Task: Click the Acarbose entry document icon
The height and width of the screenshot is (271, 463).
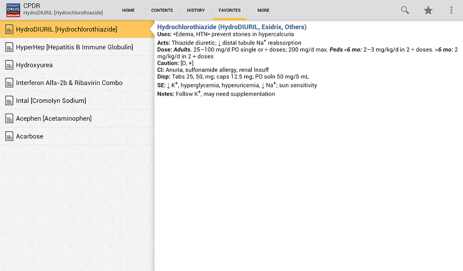Action: (9, 136)
